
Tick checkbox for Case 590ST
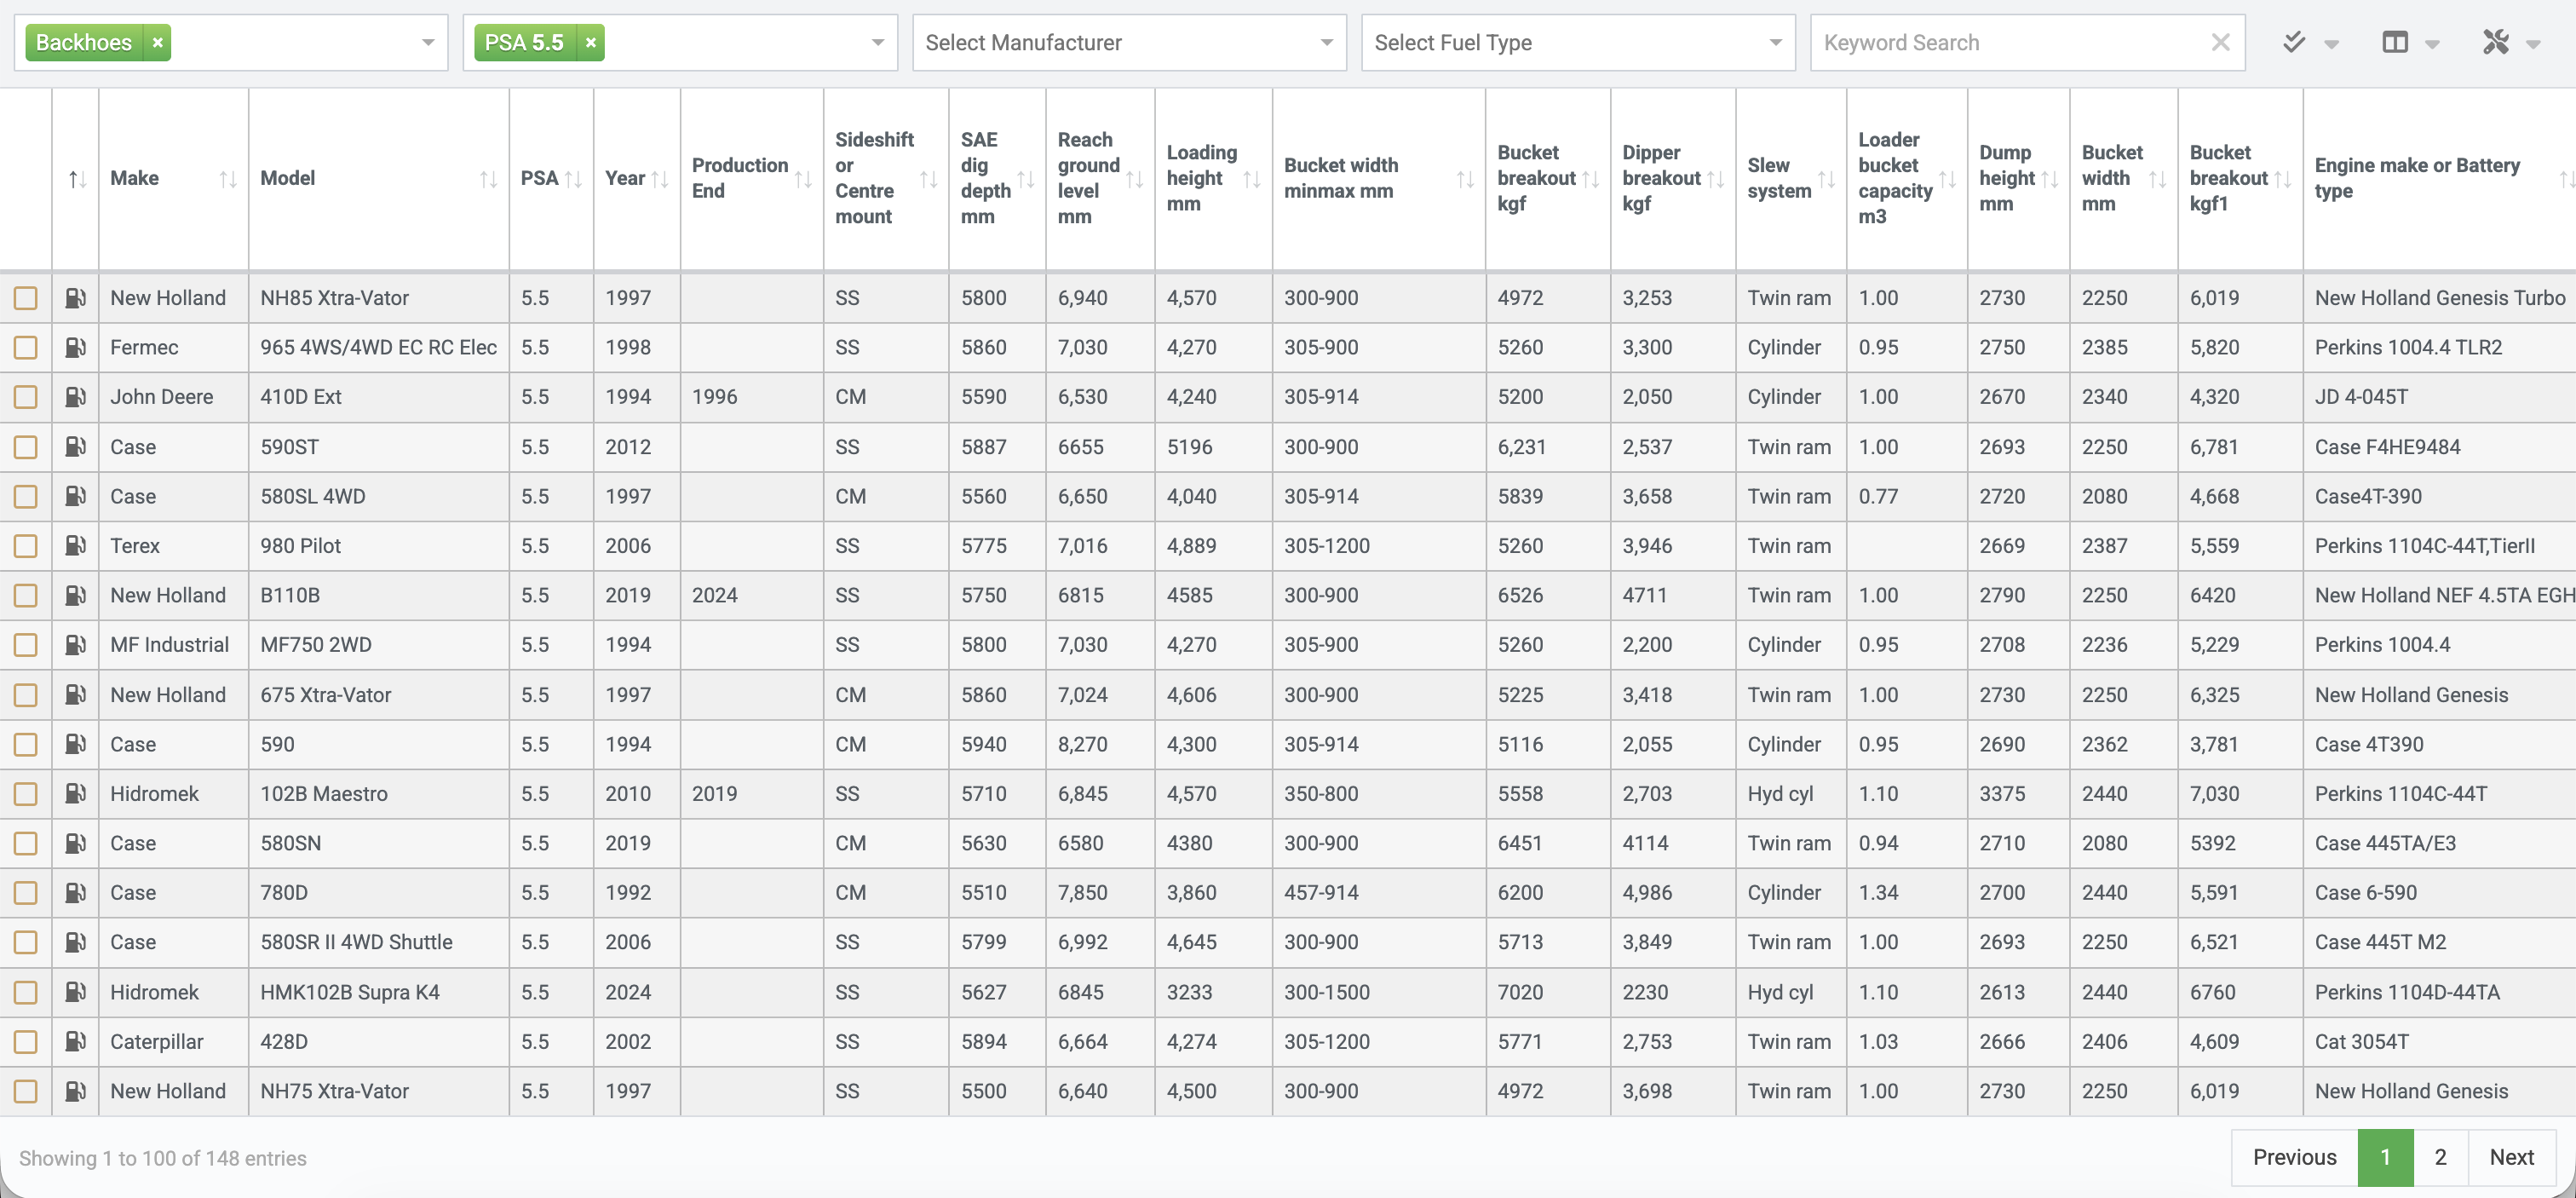pyautogui.click(x=26, y=447)
